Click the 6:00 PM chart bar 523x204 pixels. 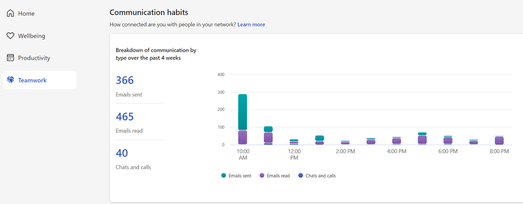448,140
